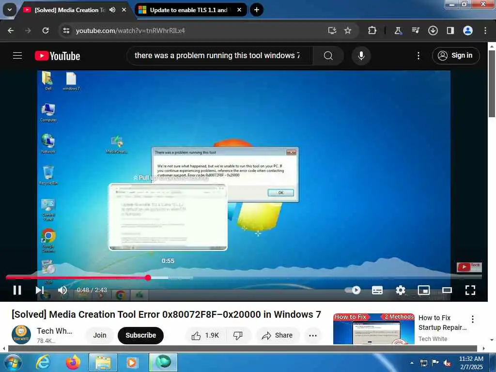Share this video
This screenshot has height=372, width=496.
(277, 335)
